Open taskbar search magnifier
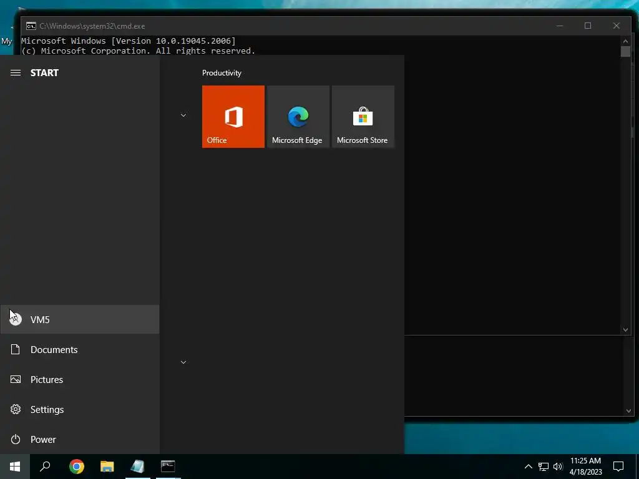639x479 pixels. (x=45, y=466)
